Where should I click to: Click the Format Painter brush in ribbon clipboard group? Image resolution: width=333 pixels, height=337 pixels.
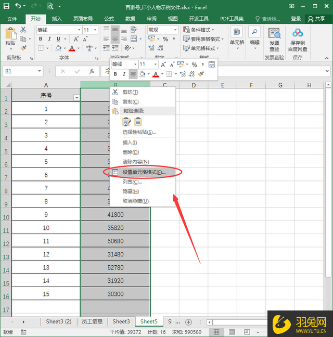(23, 48)
